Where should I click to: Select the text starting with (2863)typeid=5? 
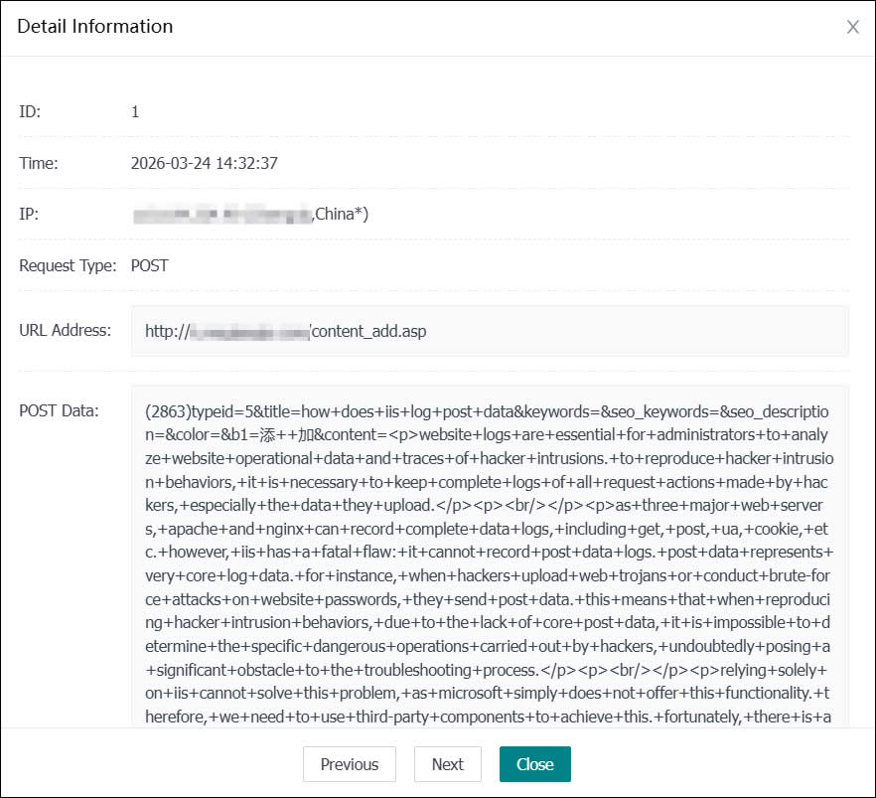click(x=189, y=410)
